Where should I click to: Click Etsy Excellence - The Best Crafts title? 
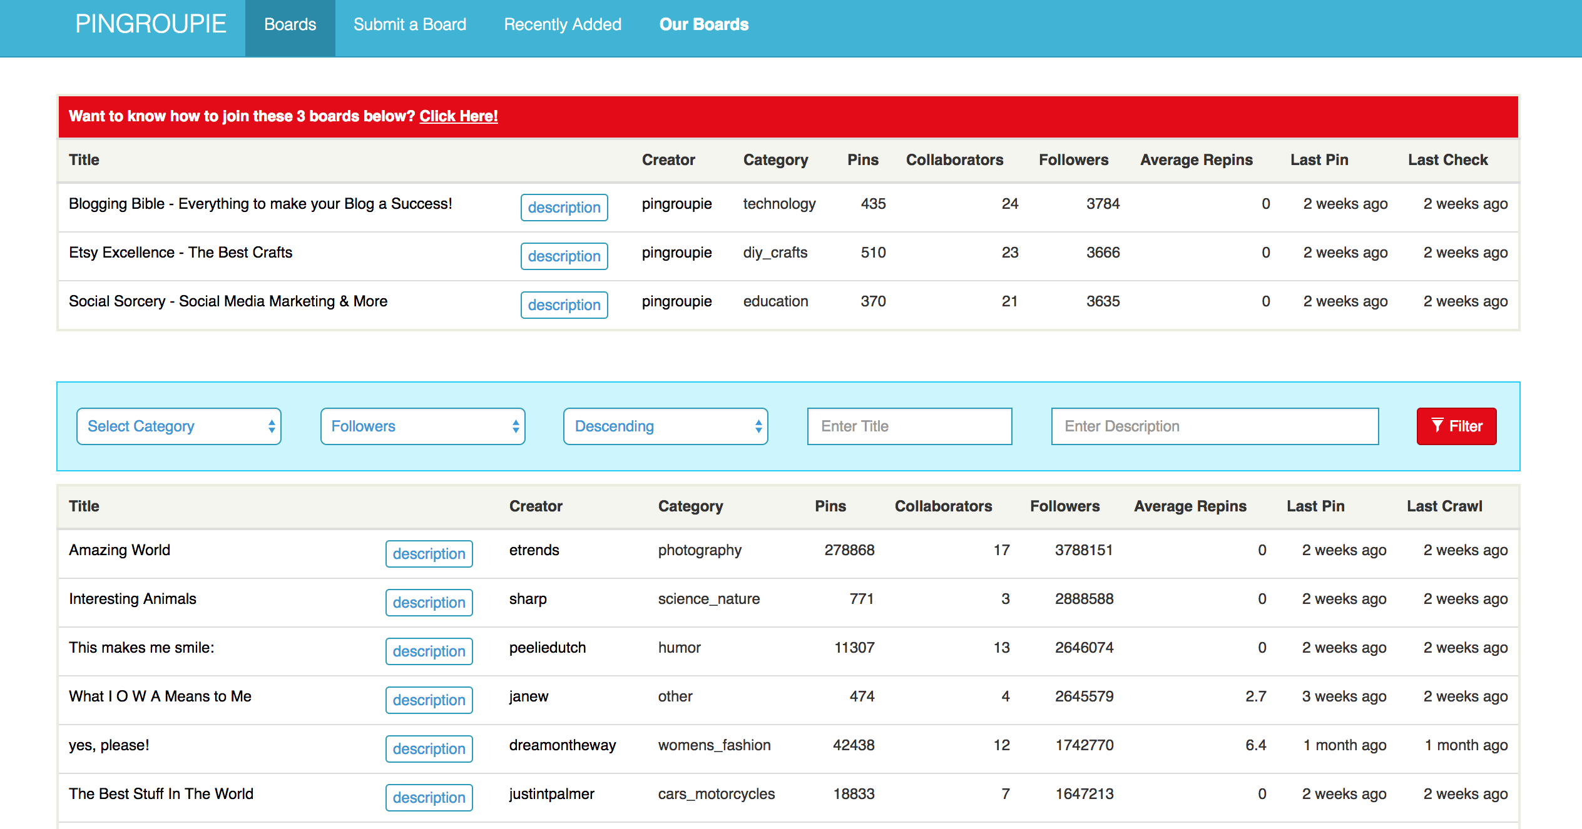point(181,253)
